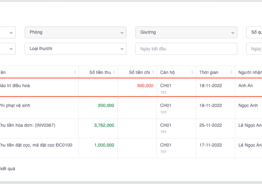Click the red 300,000 expense amount
This screenshot has height=184, width=262.
pos(145,86)
